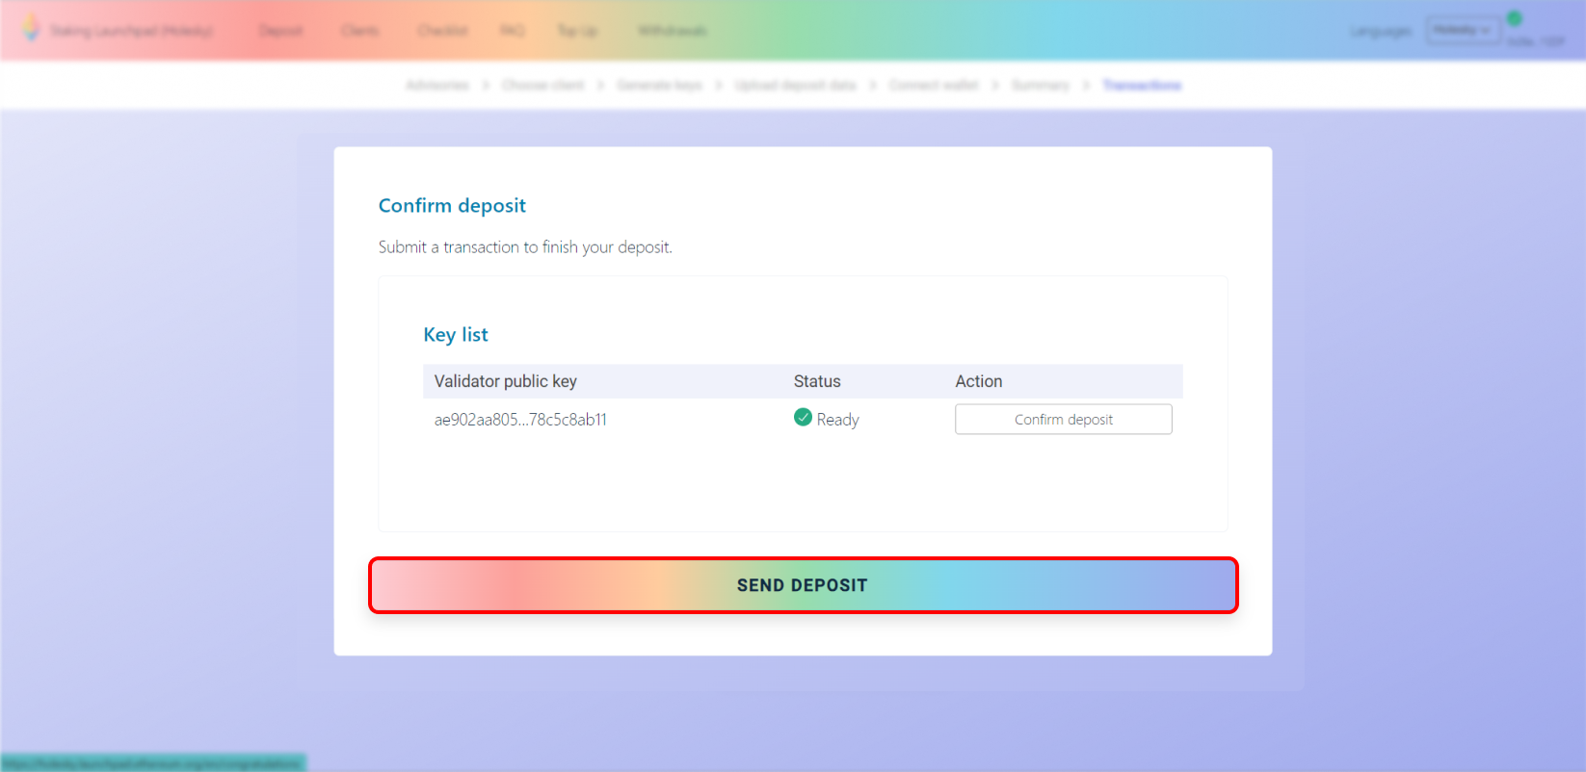1586x772 pixels.
Task: Open the Deposit menu item
Action: 280,31
